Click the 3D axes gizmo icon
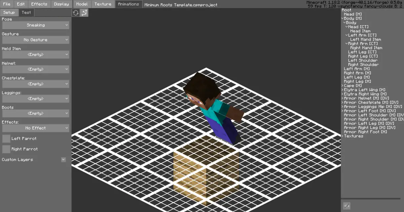 point(84,13)
